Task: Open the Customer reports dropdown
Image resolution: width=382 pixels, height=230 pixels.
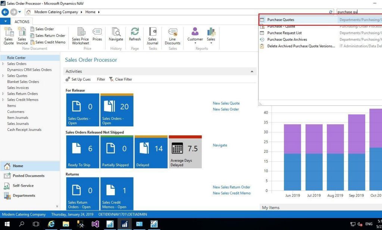Action: click(195, 36)
